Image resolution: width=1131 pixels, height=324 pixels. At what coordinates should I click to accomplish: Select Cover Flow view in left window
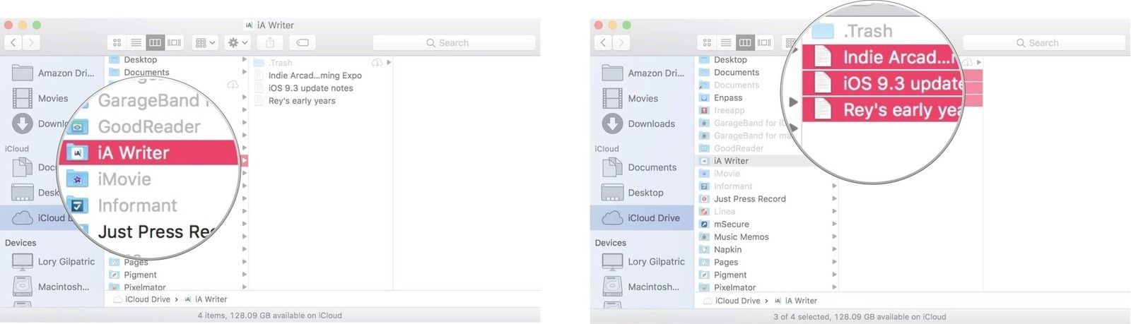[x=174, y=43]
